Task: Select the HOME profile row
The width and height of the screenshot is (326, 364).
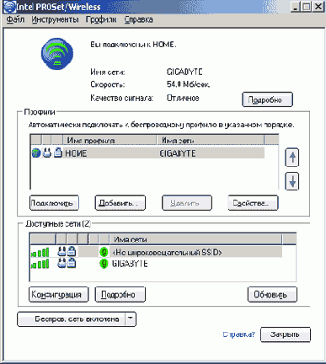Action: coord(147,153)
